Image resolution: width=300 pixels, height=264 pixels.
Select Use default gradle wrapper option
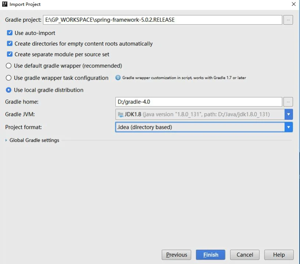(x=9, y=66)
